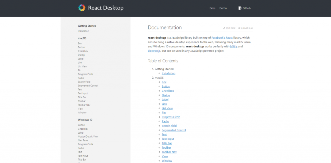Open Window link in Table of Contents
The image size is (331, 163).
tap(167, 161)
